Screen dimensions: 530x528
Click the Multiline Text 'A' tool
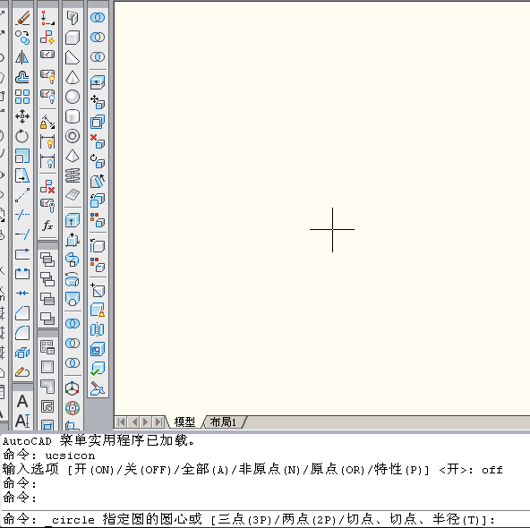tap(22, 401)
